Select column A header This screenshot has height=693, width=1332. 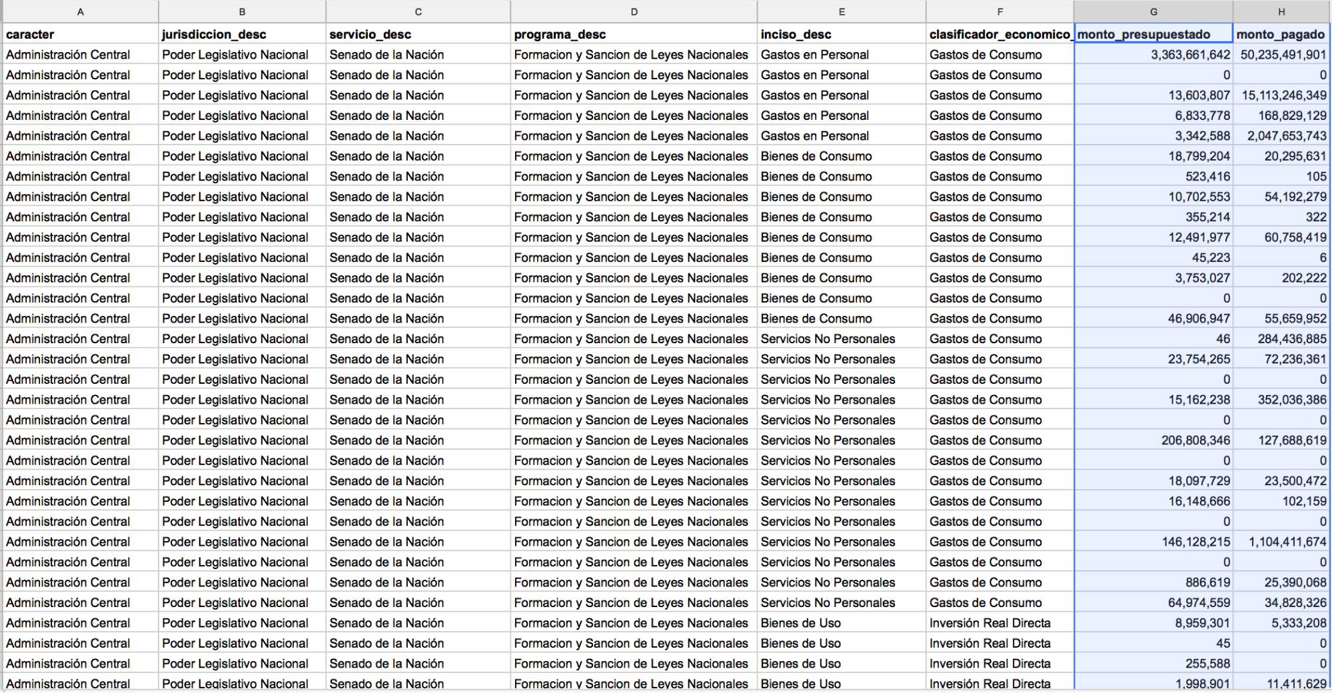coord(81,12)
